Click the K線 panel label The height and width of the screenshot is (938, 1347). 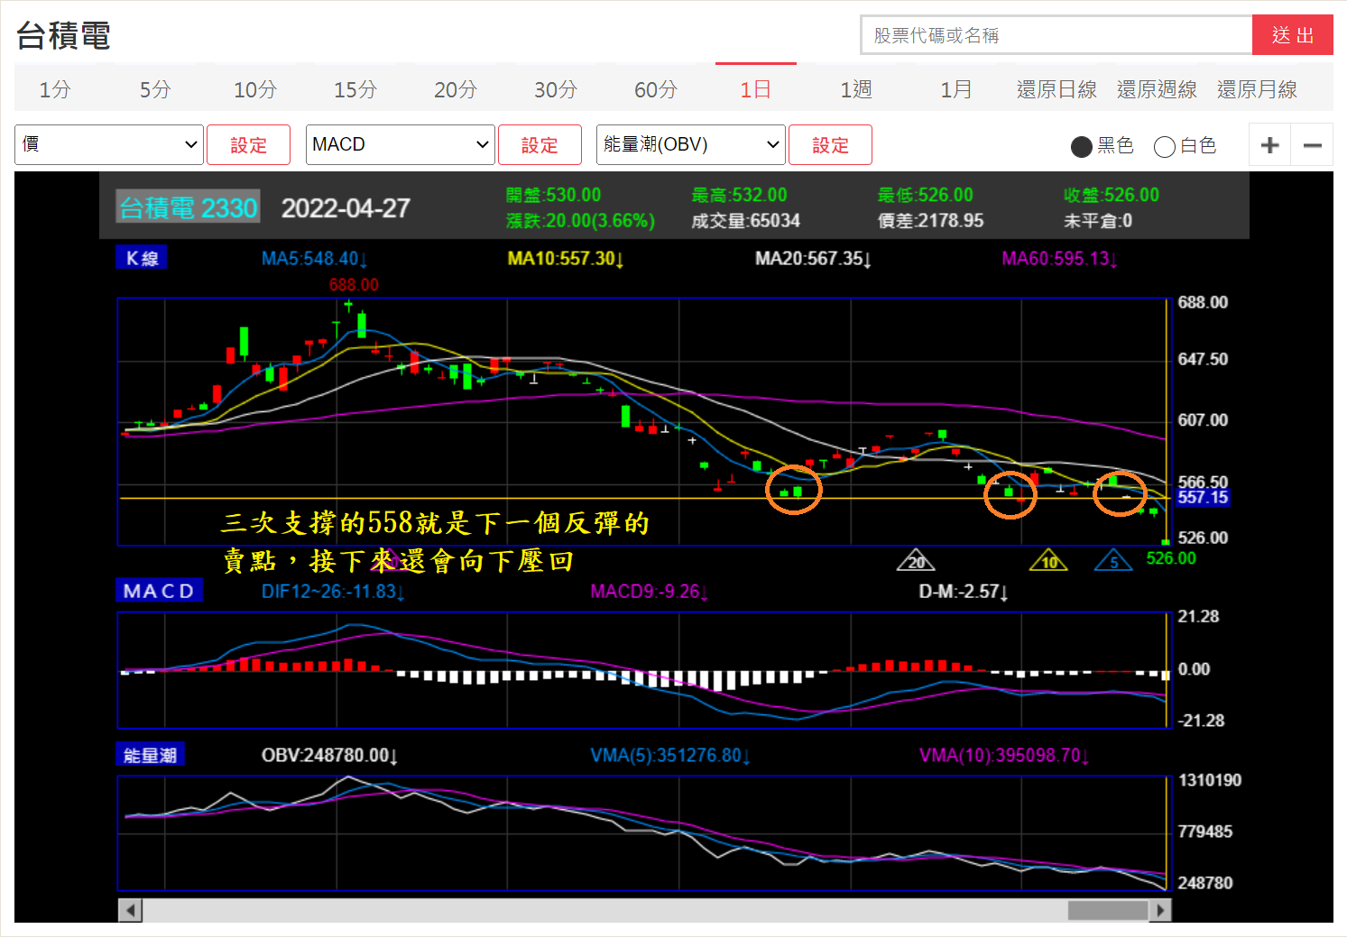tap(142, 258)
